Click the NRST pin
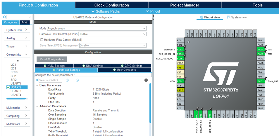Viewport: 279px width, 136px height. click(181, 90)
